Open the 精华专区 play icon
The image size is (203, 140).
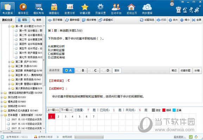tap(23, 9)
